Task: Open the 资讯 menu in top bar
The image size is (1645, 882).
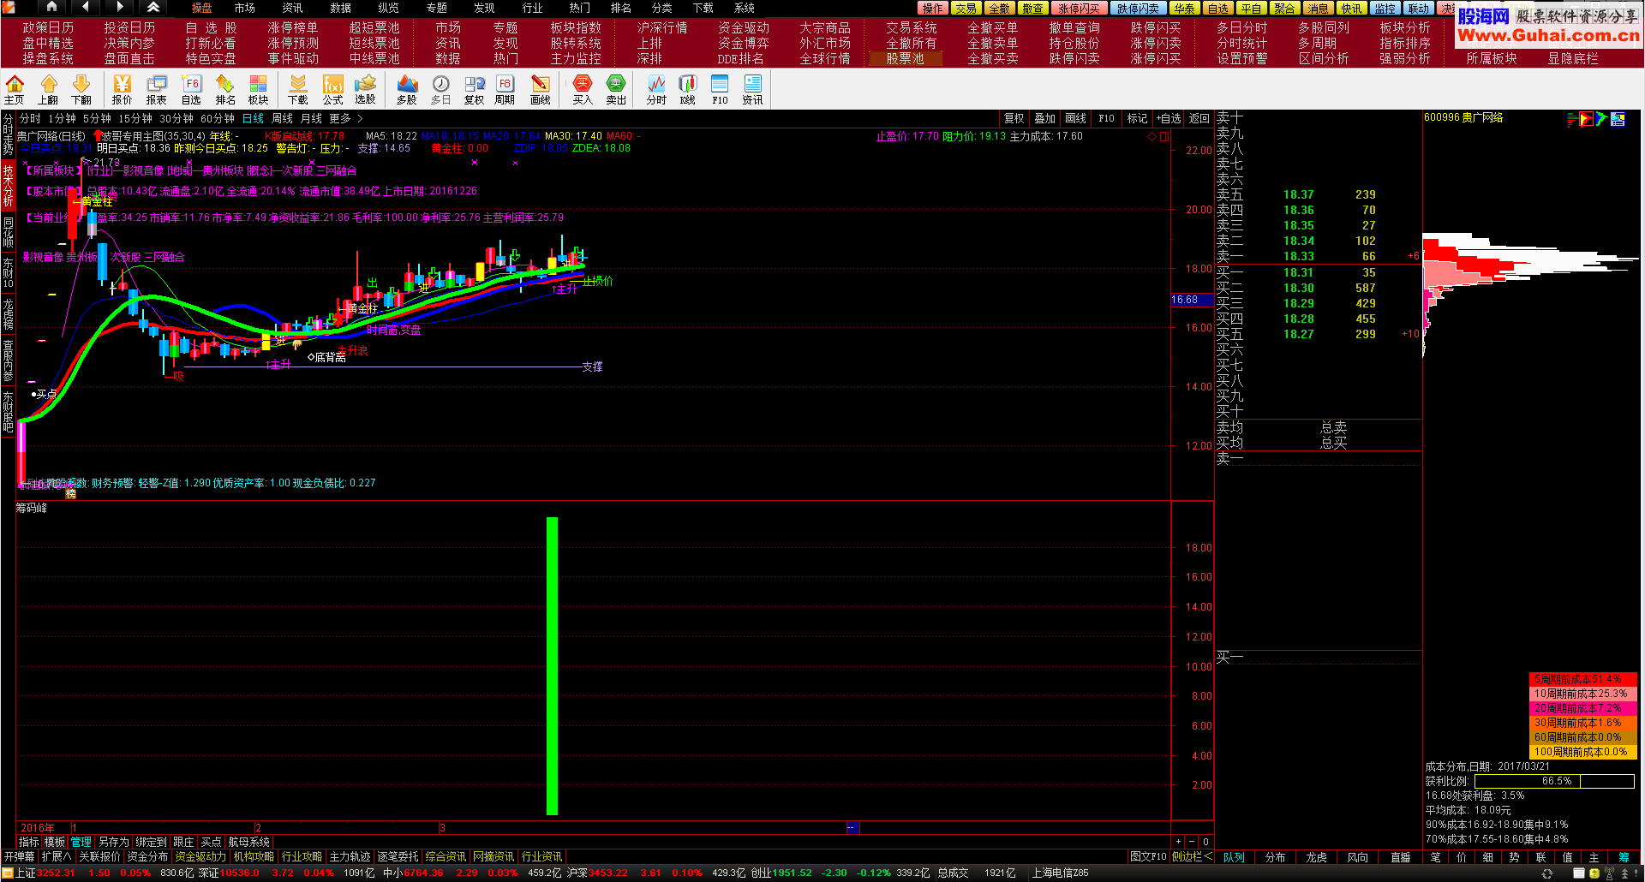Action: pyautogui.click(x=292, y=8)
